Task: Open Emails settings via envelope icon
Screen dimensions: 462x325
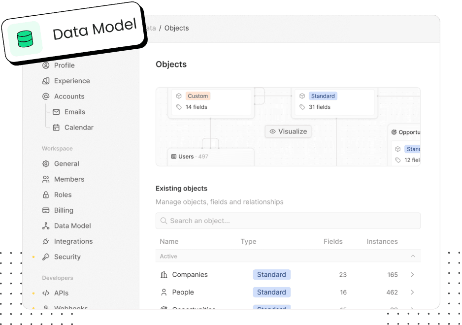Action: point(57,112)
